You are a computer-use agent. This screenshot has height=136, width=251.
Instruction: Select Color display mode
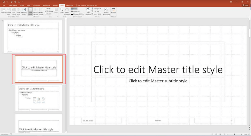point(74,9)
